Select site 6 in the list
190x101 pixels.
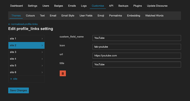[26, 72]
